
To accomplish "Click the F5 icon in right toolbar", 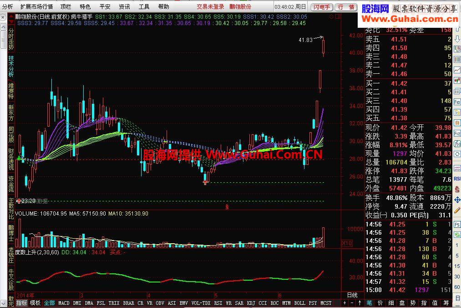I will click(x=457, y=224).
